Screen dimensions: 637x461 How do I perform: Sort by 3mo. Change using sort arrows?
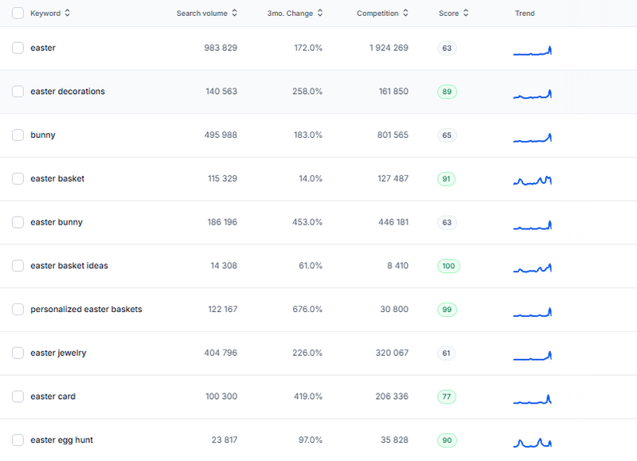pyautogui.click(x=320, y=13)
